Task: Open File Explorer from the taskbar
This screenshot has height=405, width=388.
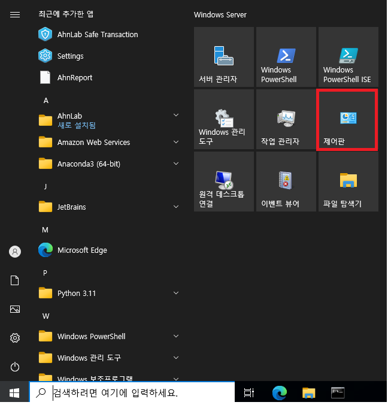Action: [x=309, y=394]
